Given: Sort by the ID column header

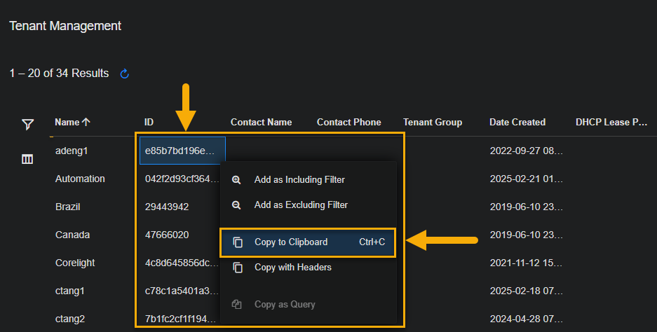Looking at the screenshot, I should [x=149, y=122].
